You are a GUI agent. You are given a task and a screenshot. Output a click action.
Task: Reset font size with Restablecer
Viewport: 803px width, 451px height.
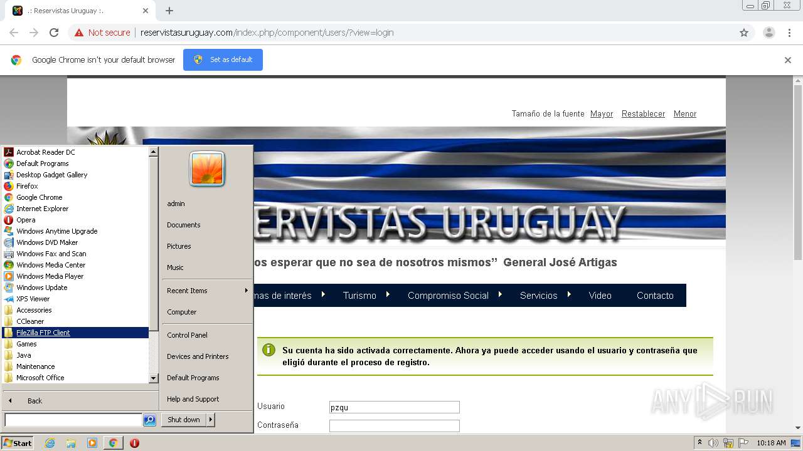pyautogui.click(x=643, y=114)
